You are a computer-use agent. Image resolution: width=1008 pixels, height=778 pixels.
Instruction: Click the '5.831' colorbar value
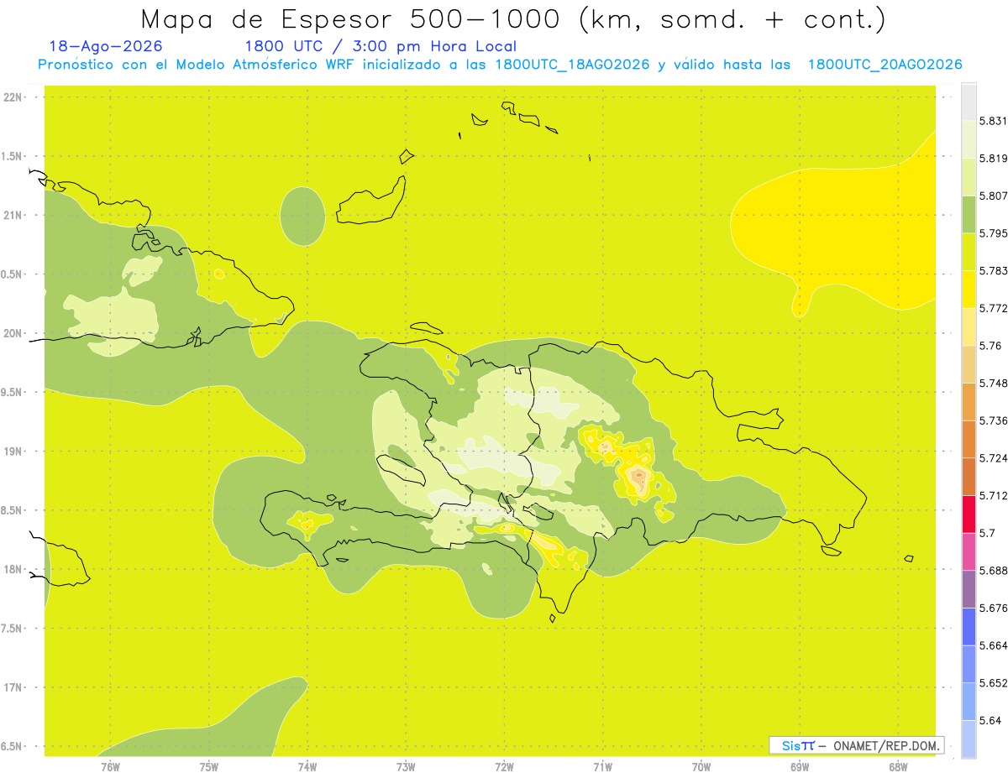pos(994,121)
